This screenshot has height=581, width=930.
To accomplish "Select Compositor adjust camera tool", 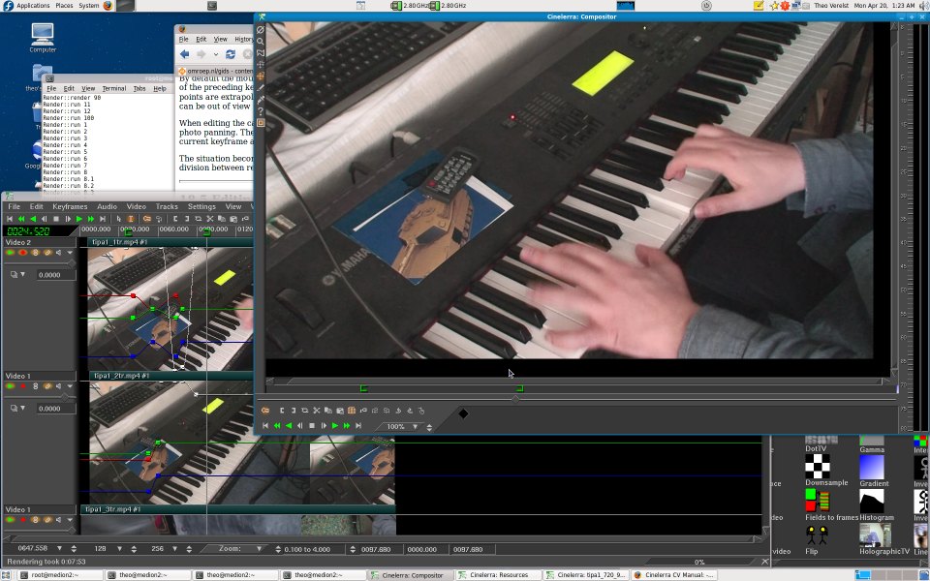I will click(261, 64).
